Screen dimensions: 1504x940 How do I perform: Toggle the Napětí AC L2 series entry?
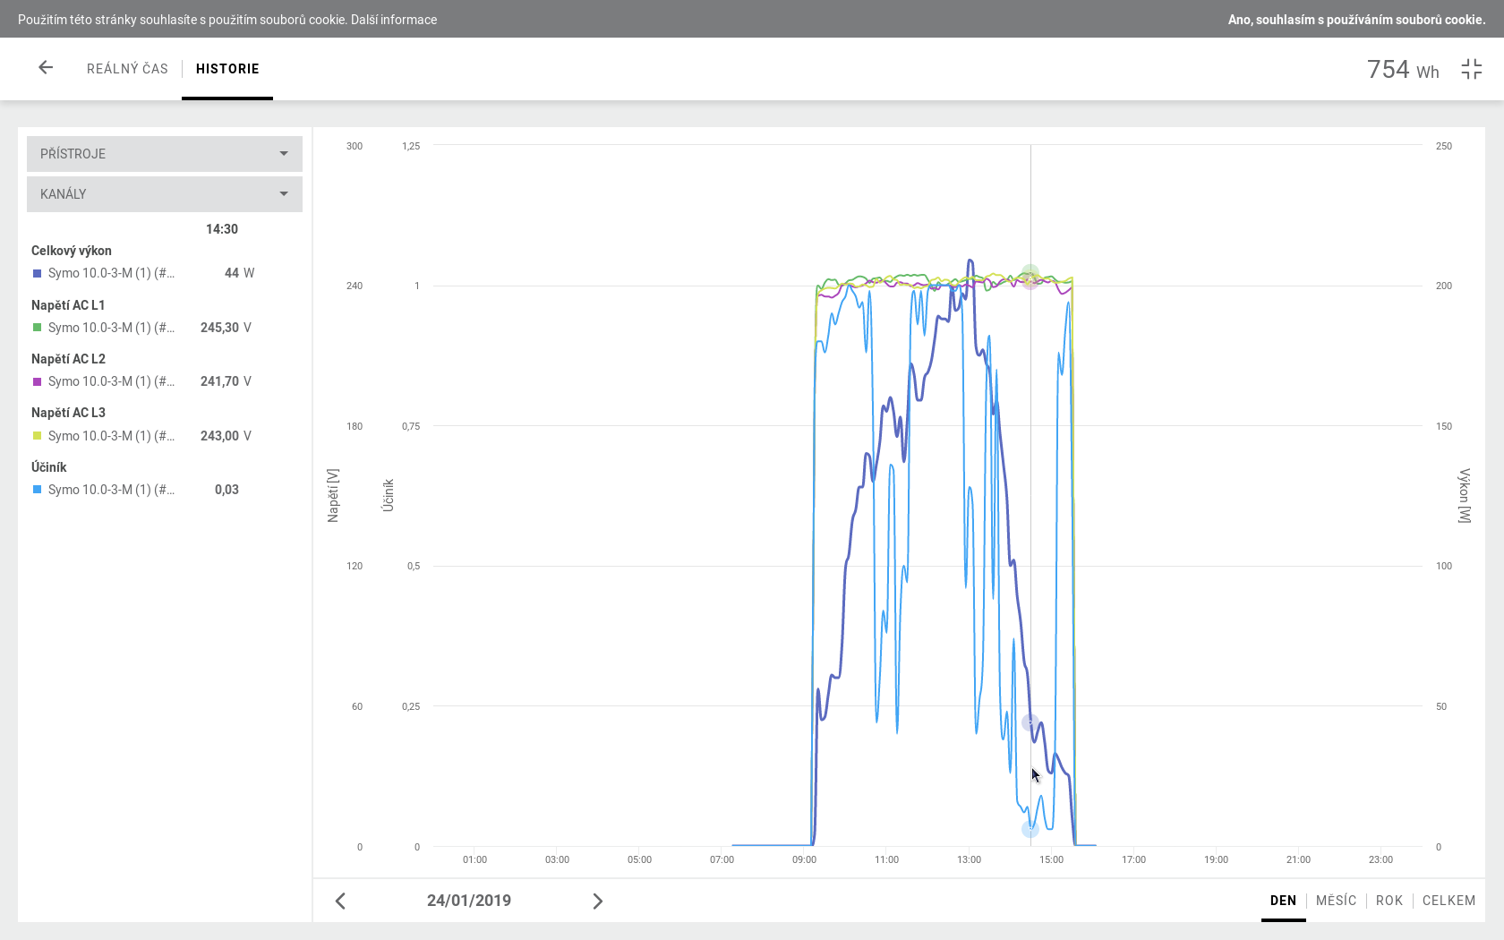pos(111,381)
